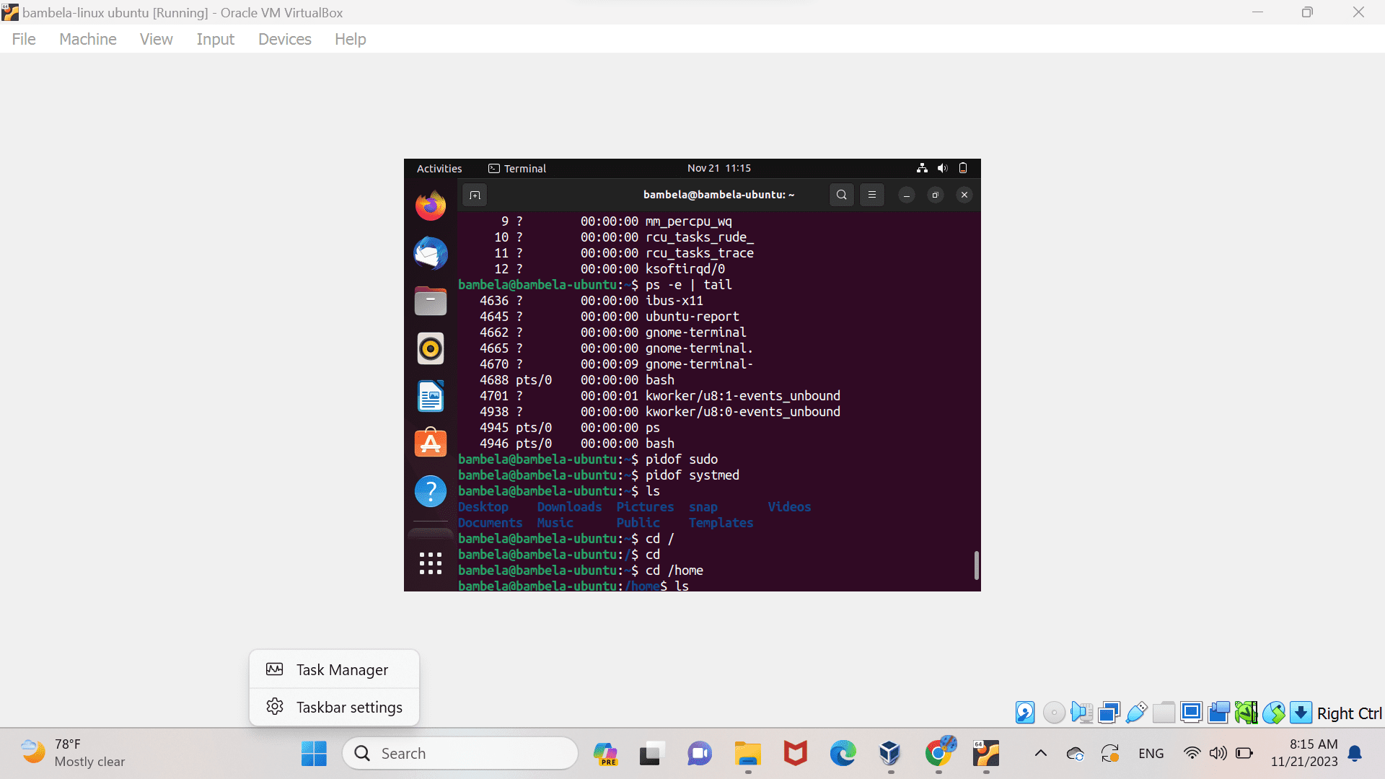Open the Machine menu
This screenshot has width=1385, height=779.
(x=88, y=39)
